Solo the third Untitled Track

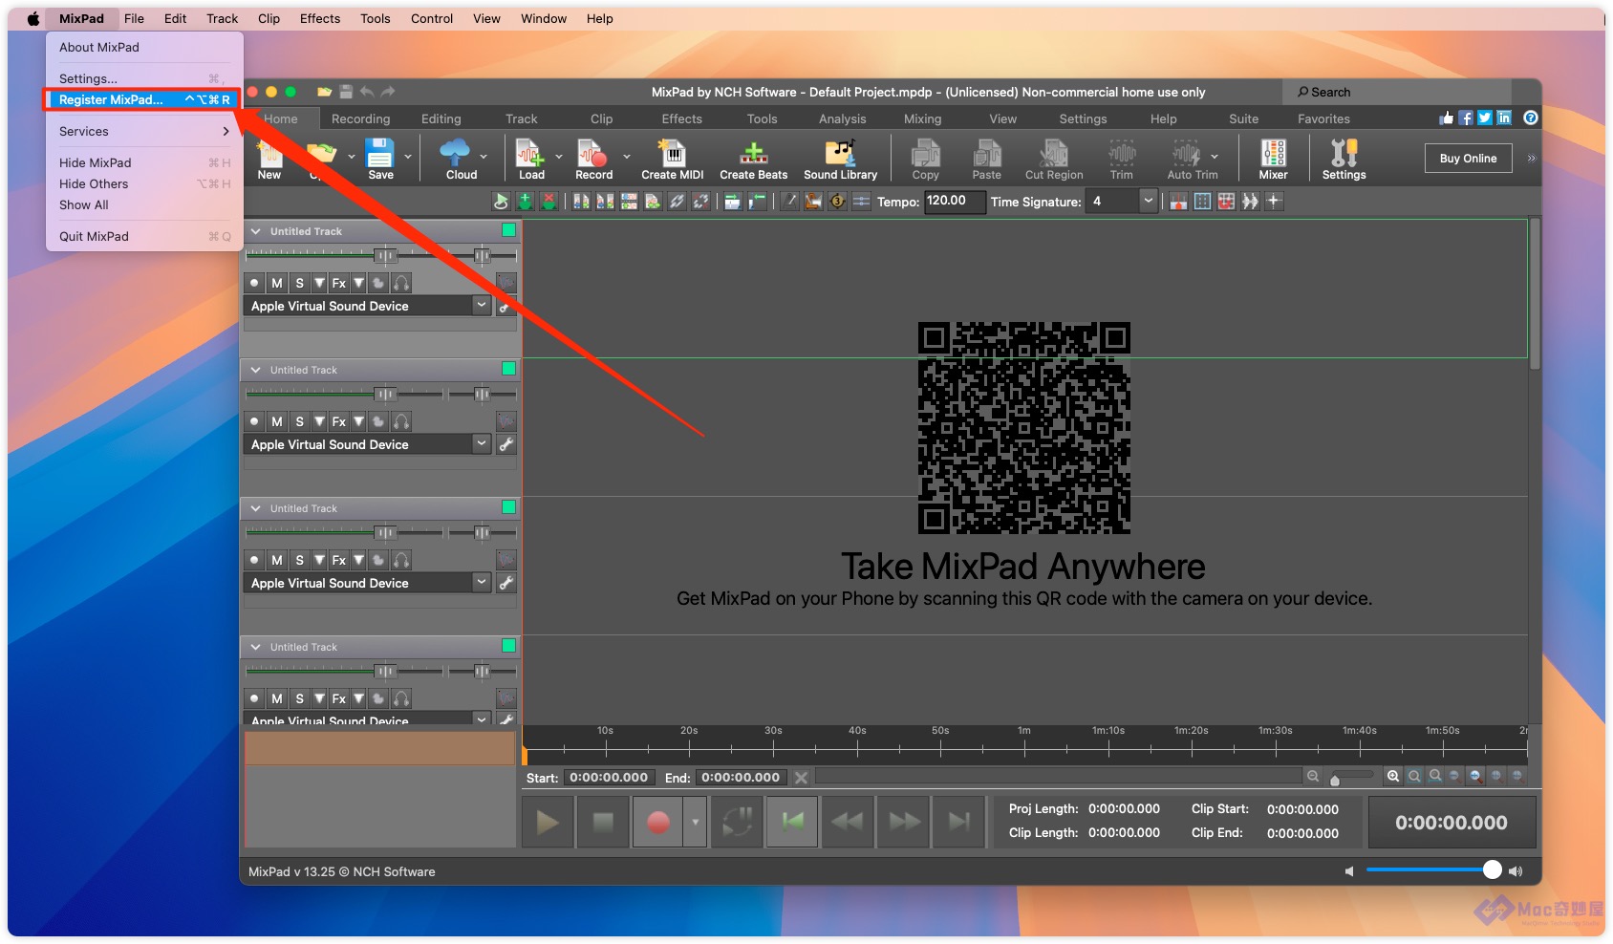pos(299,560)
